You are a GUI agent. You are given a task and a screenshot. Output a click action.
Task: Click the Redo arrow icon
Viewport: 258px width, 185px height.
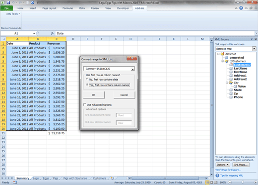pyautogui.click(x=20, y=2)
